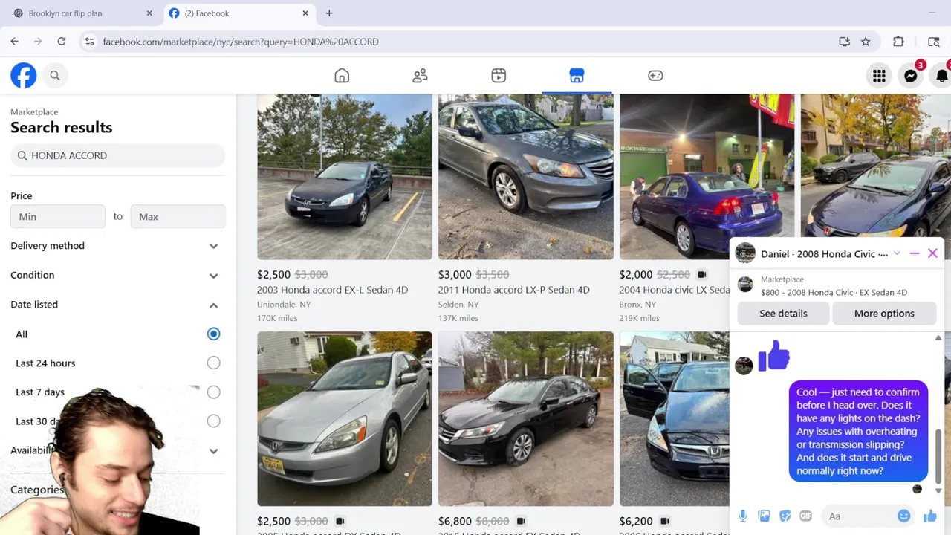
Task: Open 2004 Honda civic LX listing title
Action: [675, 290]
